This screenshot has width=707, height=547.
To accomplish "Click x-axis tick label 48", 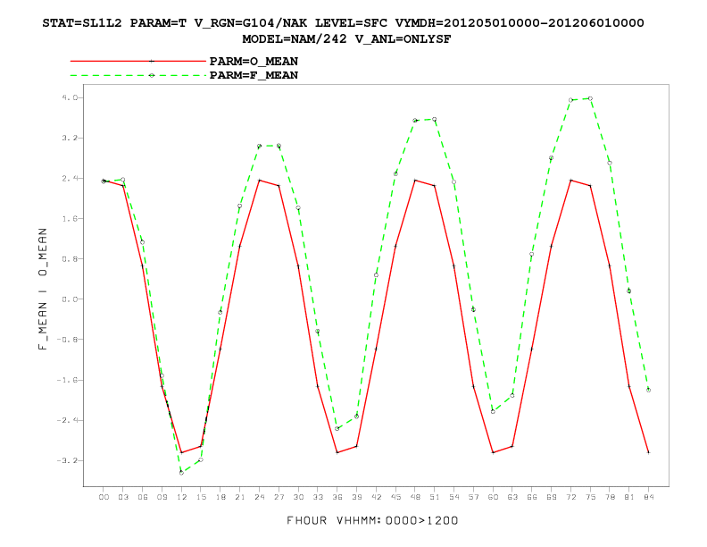I will (415, 497).
